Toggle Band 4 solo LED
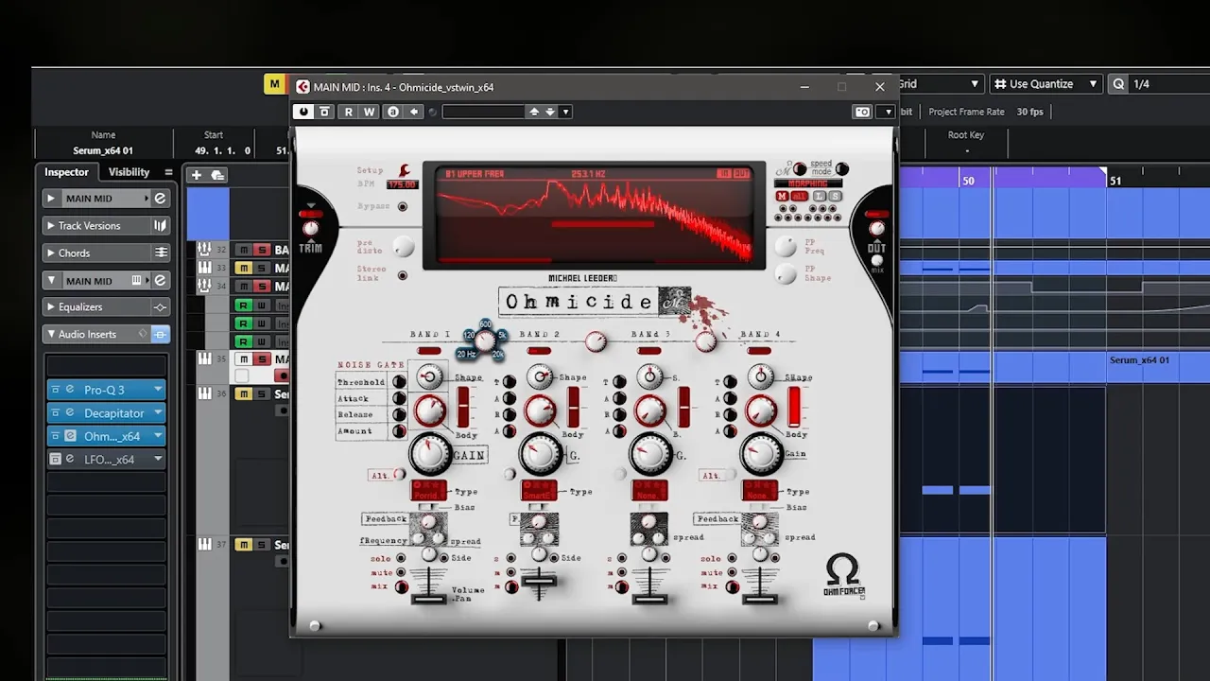 [732, 559]
